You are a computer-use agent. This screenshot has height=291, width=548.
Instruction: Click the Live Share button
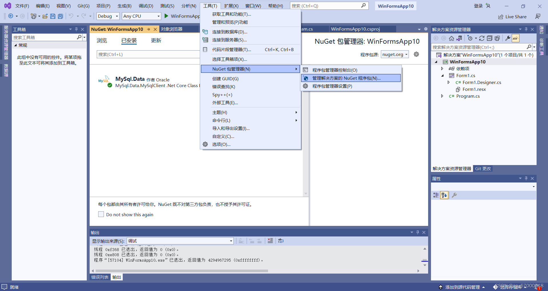click(513, 17)
